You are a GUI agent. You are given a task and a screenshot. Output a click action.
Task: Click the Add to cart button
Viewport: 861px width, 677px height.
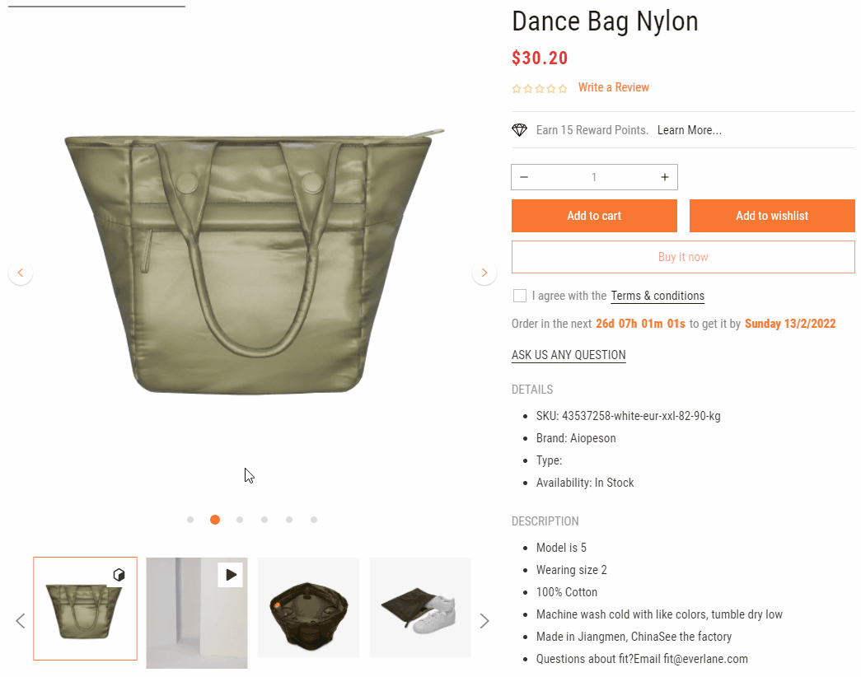(x=594, y=216)
